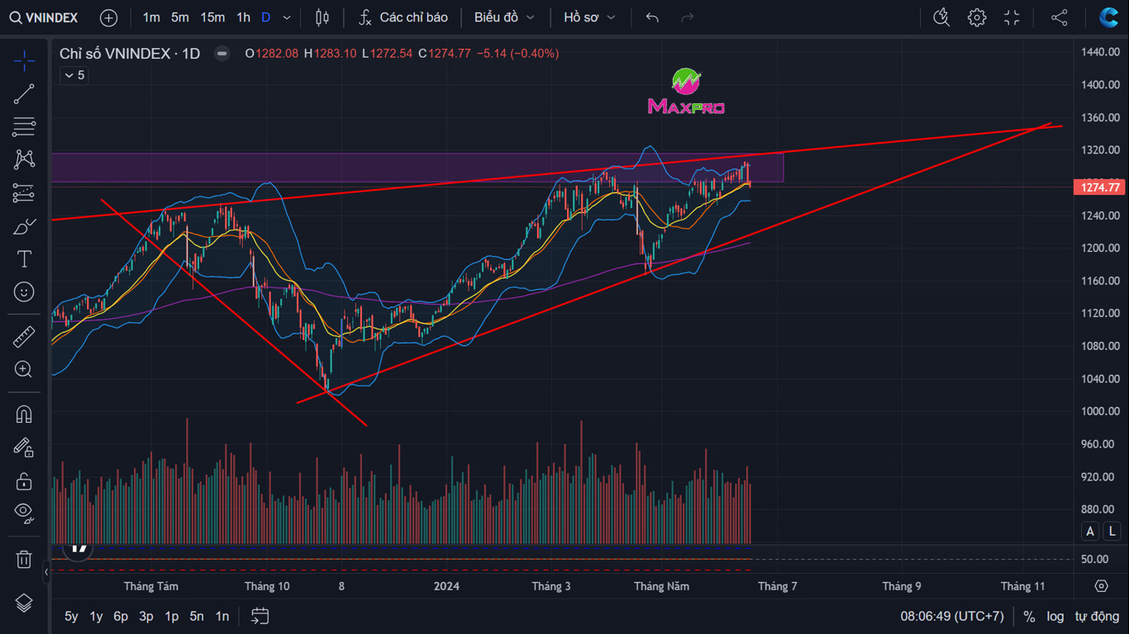Click the blue app logo in top-right corner
This screenshot has height=634, width=1129.
[x=1108, y=17]
